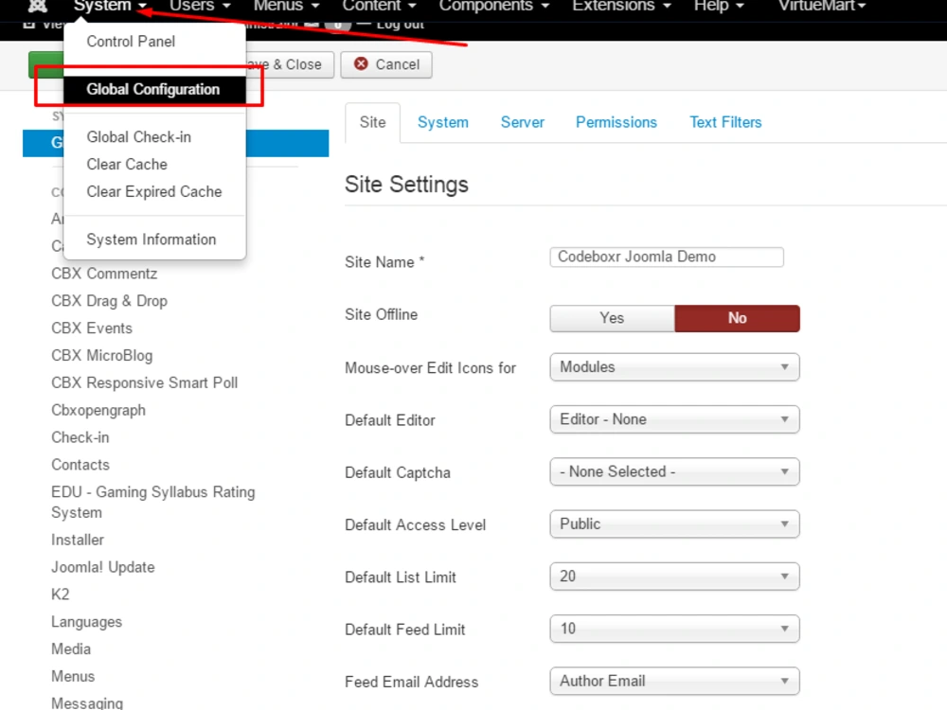The width and height of the screenshot is (947, 710).
Task: Open Menus sidebar link
Action: point(73,676)
